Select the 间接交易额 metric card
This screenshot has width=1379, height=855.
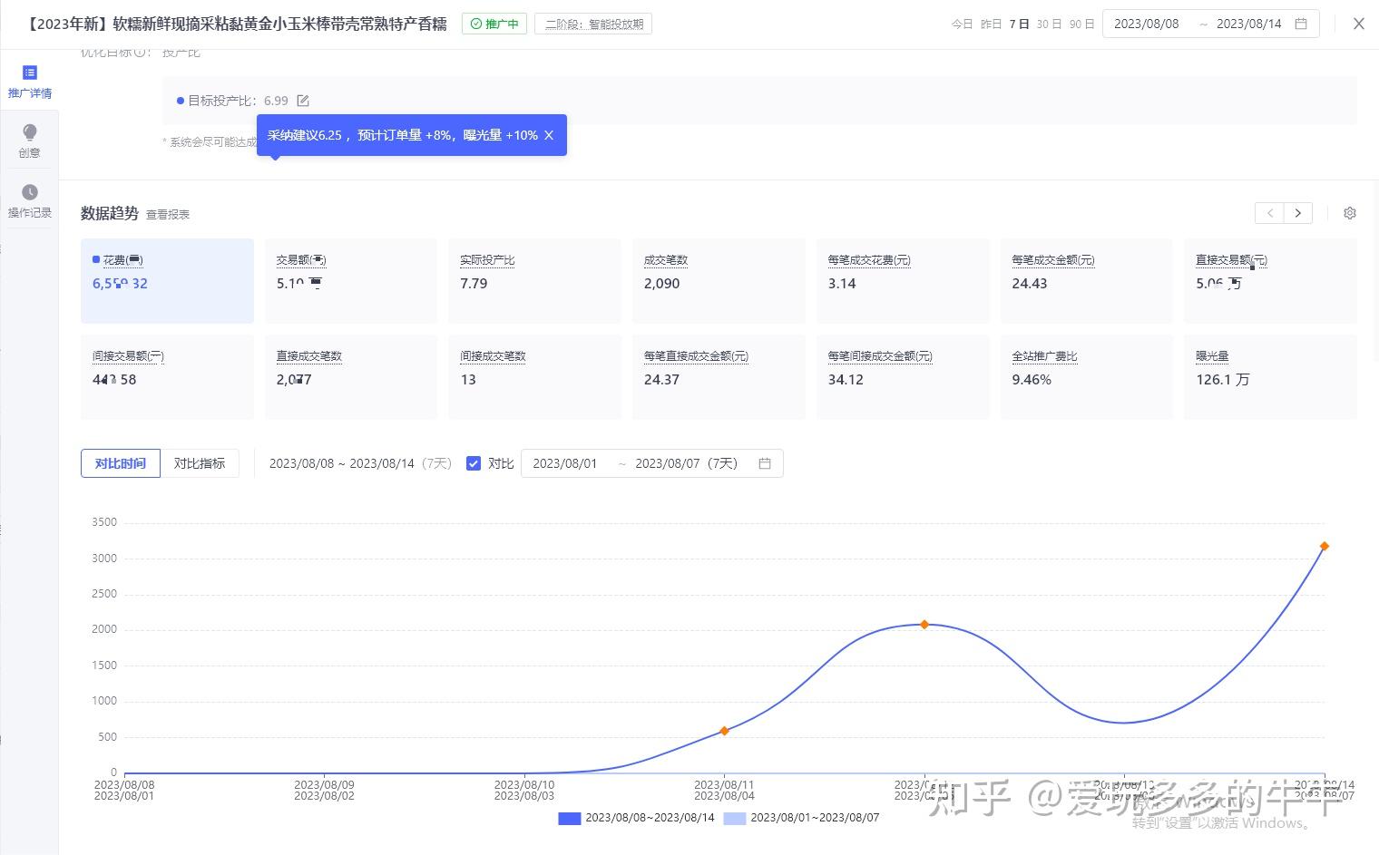pos(167,377)
